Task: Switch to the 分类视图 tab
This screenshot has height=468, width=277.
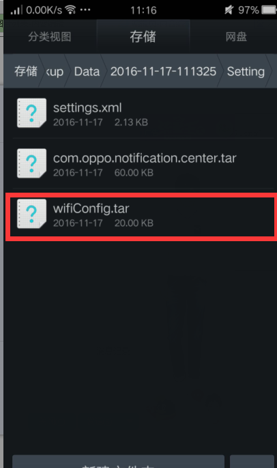Action: tap(50, 37)
